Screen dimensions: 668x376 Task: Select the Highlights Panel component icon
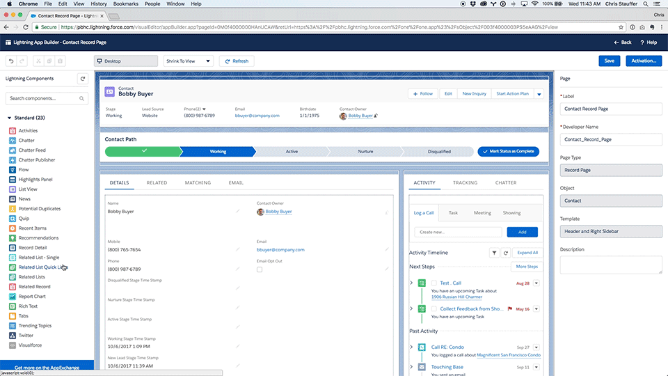pos(13,180)
